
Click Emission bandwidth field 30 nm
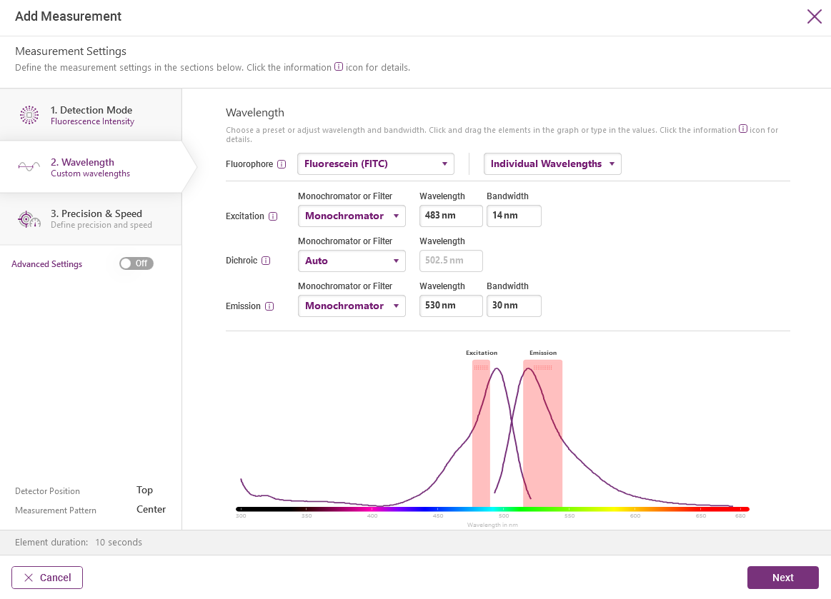(x=514, y=306)
